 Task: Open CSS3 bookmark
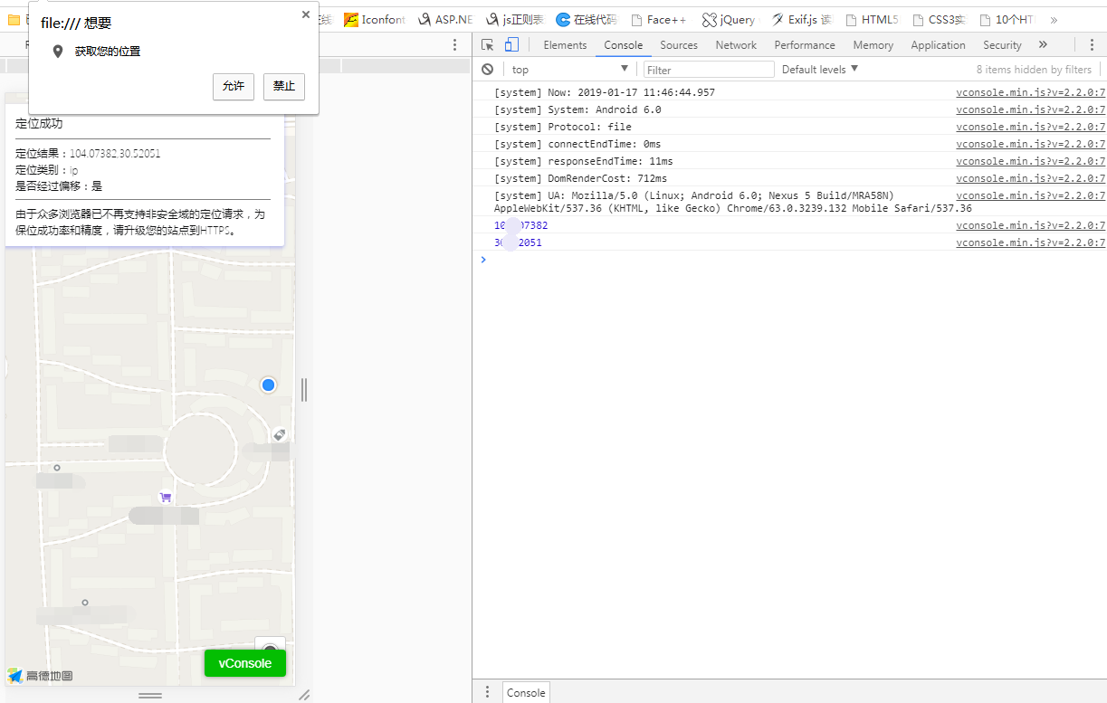click(939, 19)
